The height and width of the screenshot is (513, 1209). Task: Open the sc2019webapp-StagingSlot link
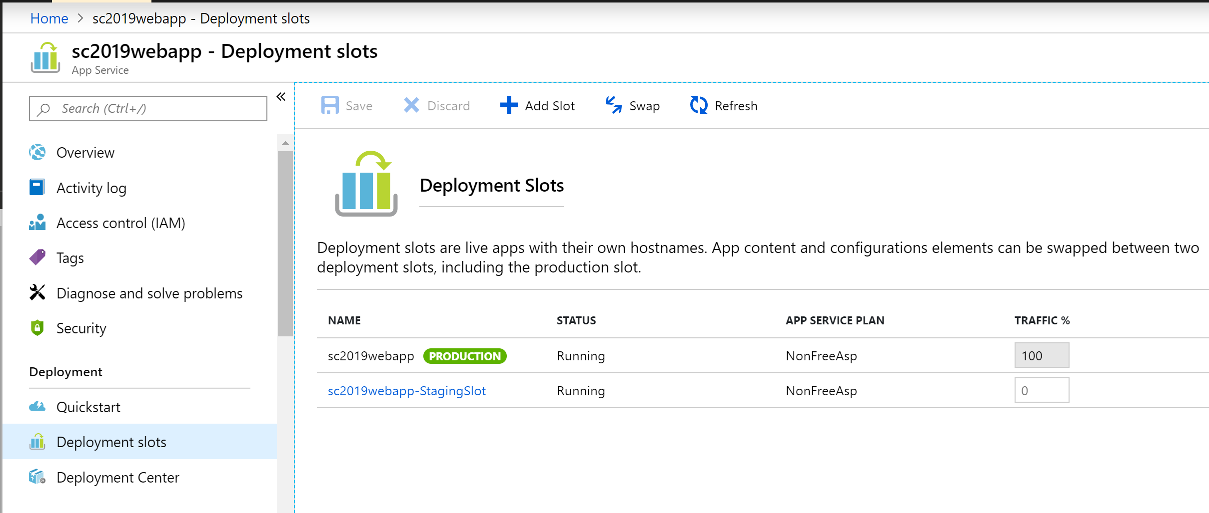point(407,391)
